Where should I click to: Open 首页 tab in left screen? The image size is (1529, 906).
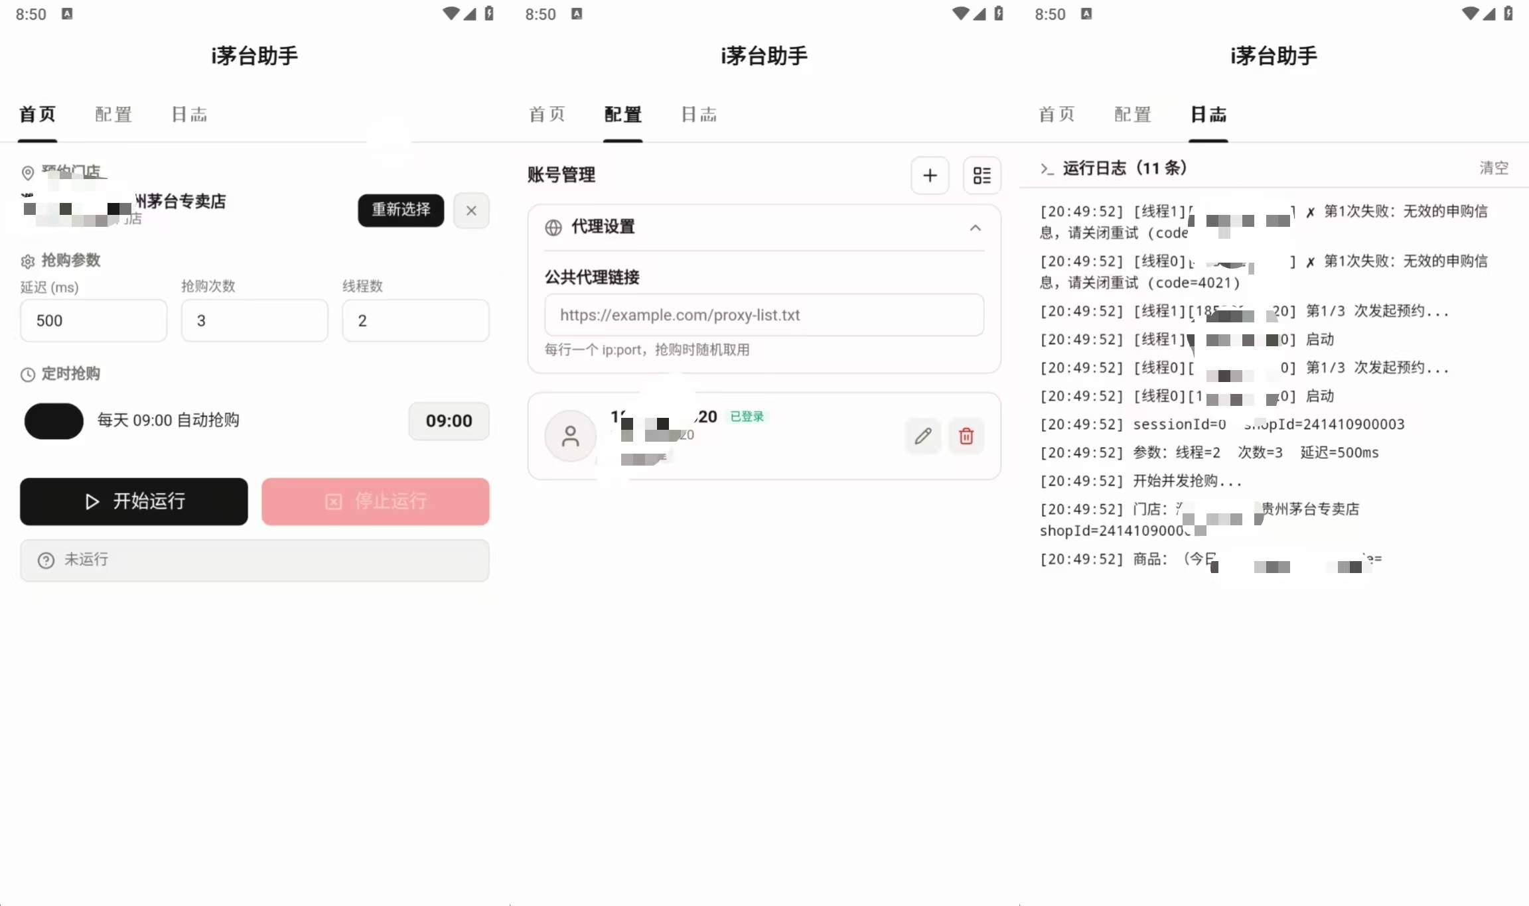pos(37,115)
